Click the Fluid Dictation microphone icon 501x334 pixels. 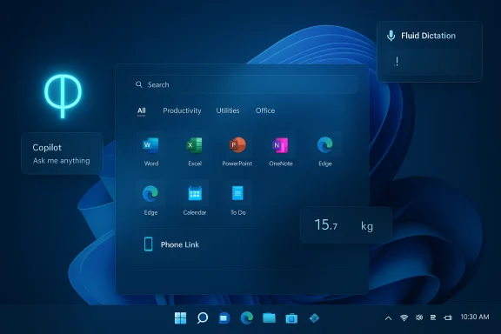[x=391, y=36]
